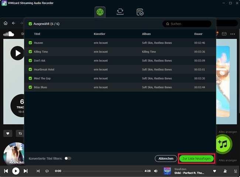This screenshot has width=240, height=177.
Task: Click the Titel column header
Action: (x=37, y=34)
